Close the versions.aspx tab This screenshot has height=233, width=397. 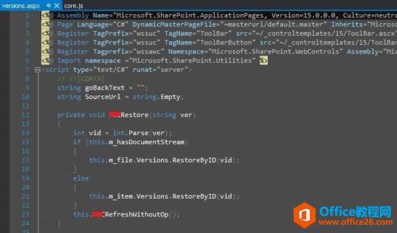coord(57,6)
